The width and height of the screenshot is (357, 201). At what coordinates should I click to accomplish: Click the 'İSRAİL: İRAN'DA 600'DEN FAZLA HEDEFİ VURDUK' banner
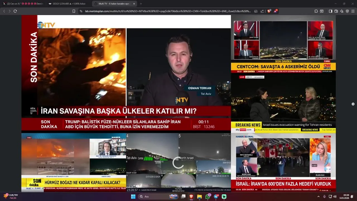coord(283,184)
